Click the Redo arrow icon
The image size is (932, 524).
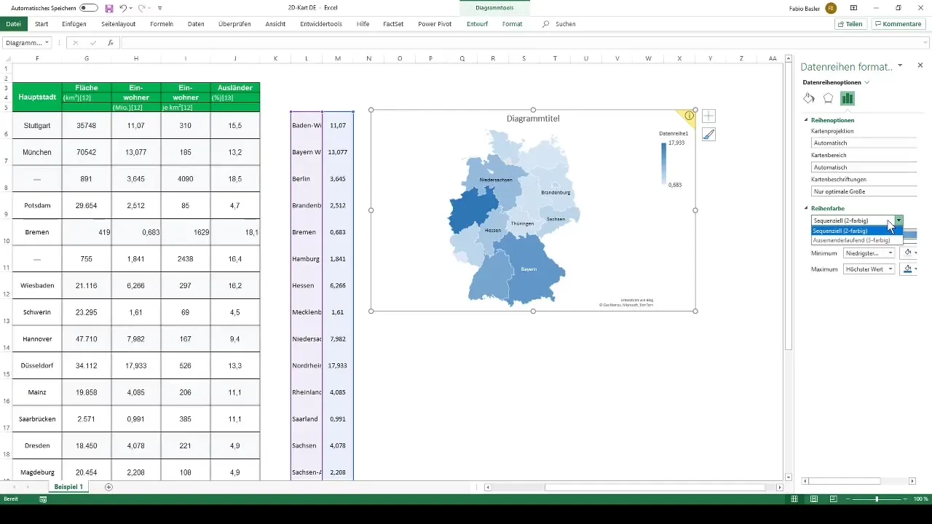pos(142,7)
